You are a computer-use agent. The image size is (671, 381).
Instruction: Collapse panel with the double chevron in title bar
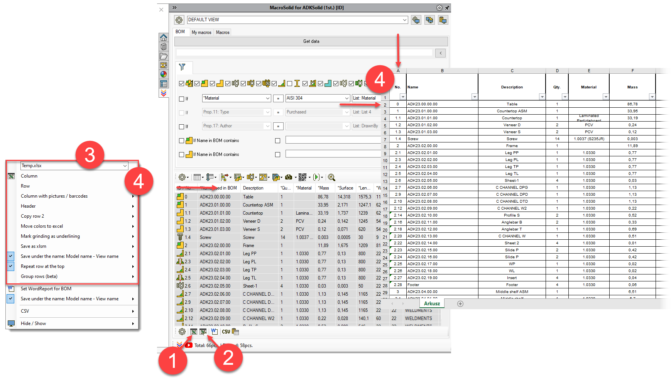pyautogui.click(x=174, y=7)
